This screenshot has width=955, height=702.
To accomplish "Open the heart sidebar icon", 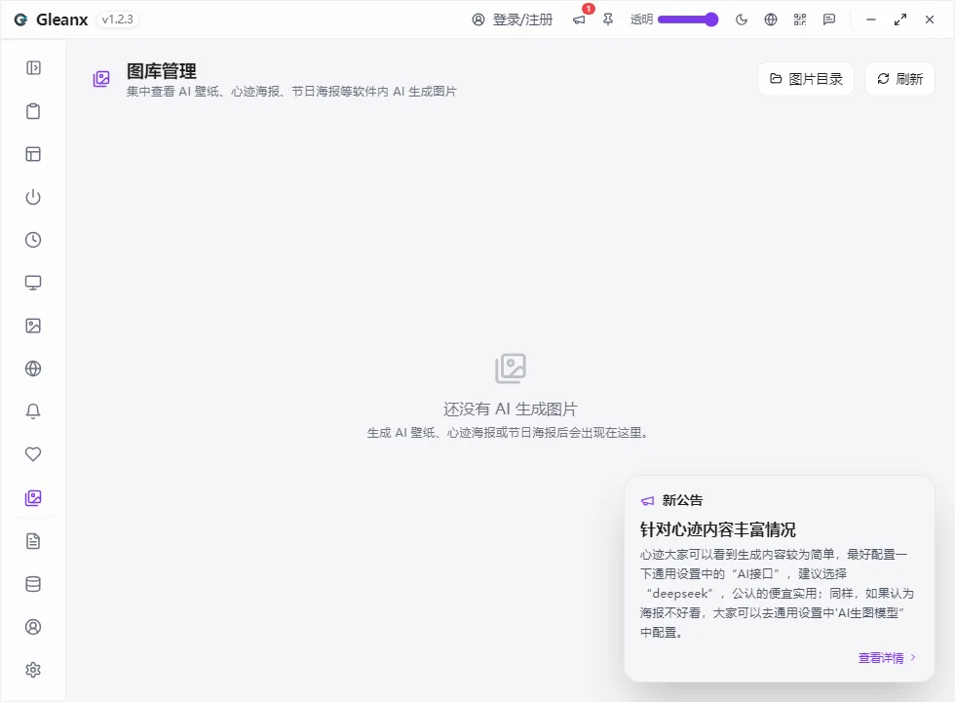I will pos(33,454).
